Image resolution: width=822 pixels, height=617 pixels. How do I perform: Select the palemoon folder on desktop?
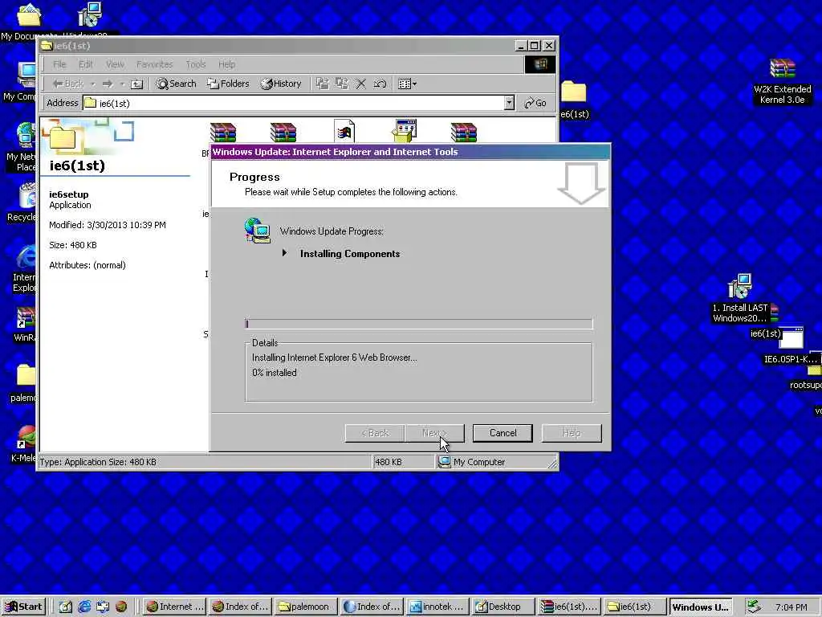(24, 383)
